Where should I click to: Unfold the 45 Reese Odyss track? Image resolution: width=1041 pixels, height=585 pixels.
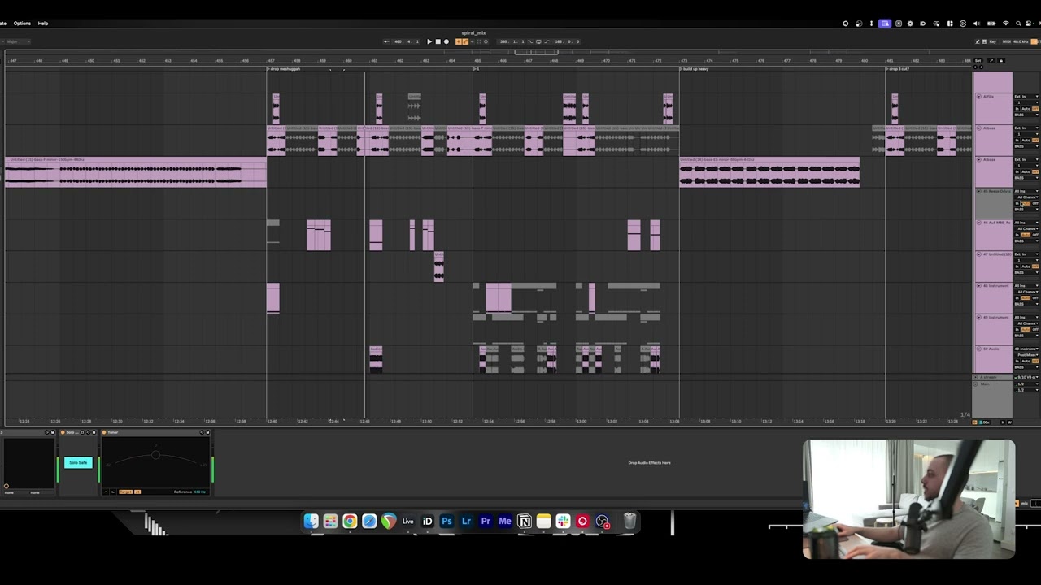pyautogui.click(x=978, y=192)
